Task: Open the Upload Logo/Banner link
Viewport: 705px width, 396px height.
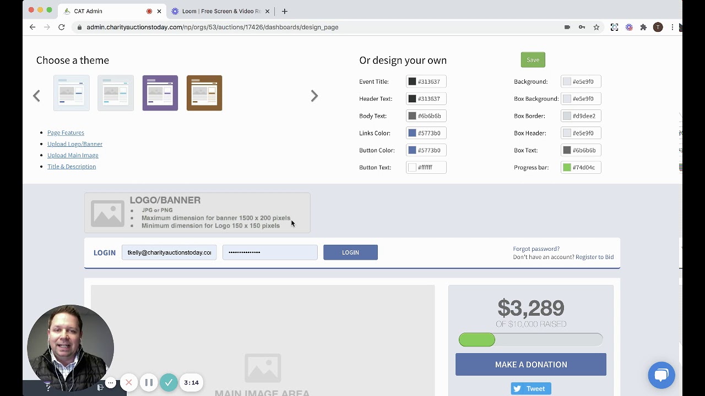Action: (75, 144)
